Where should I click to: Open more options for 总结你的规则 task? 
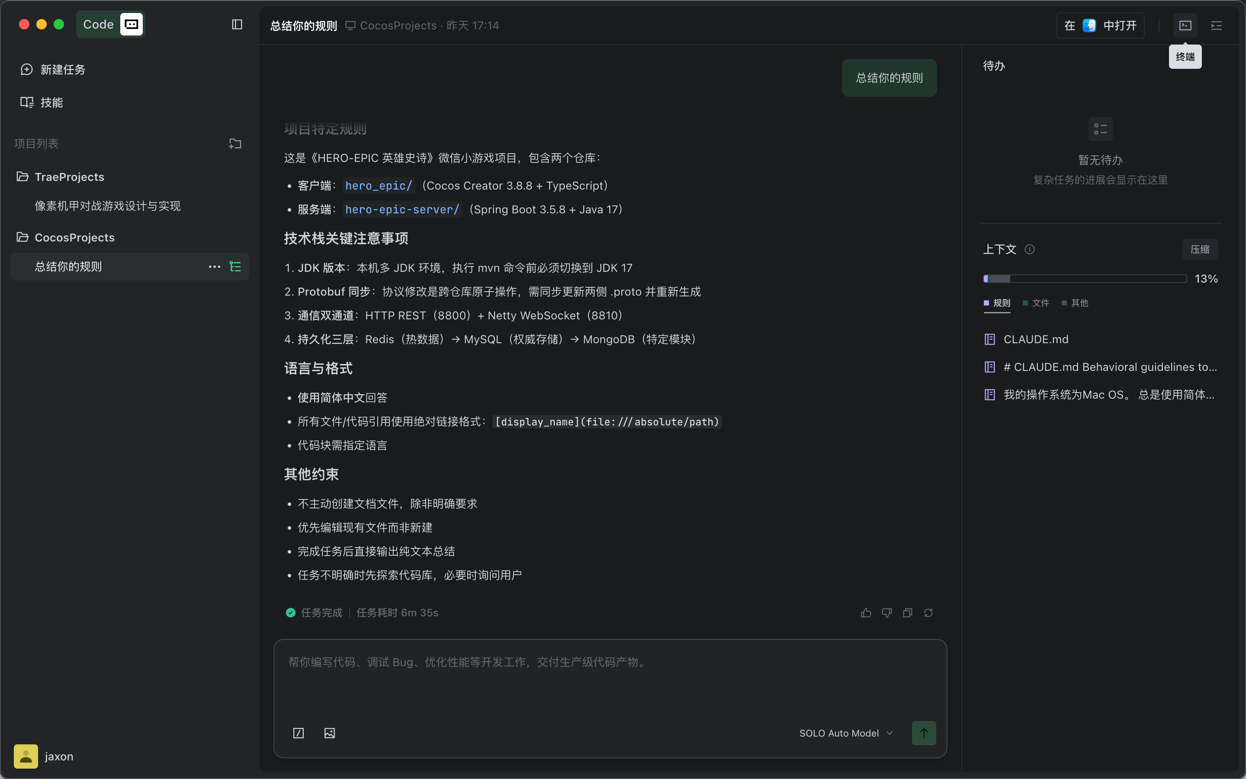[214, 266]
